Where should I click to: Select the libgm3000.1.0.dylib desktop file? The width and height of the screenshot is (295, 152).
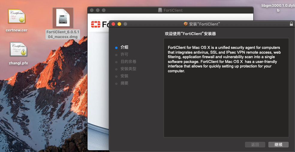[x=278, y=8]
